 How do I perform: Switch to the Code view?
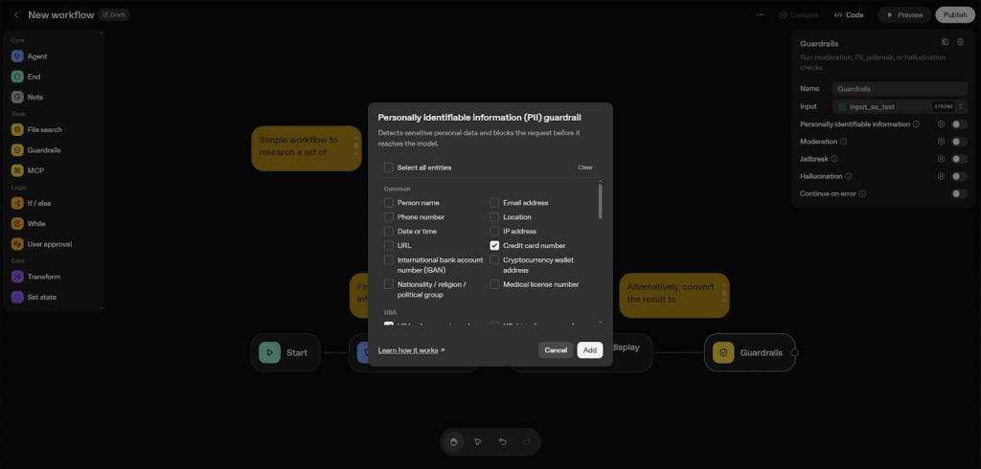click(849, 15)
